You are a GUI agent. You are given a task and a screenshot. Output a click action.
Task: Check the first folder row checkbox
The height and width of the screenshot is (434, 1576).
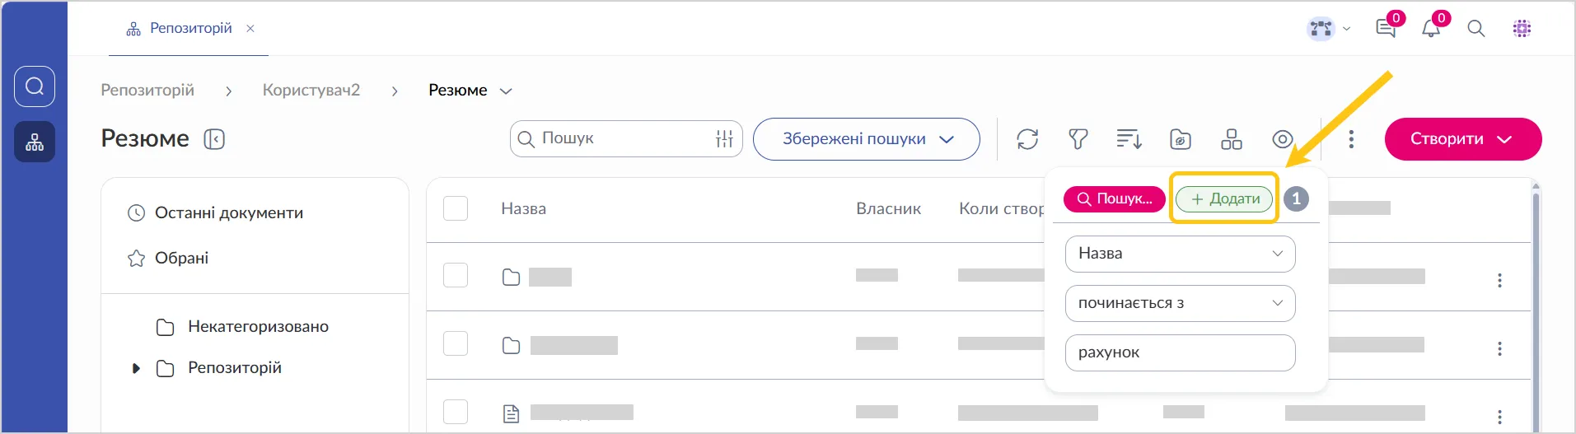[456, 275]
